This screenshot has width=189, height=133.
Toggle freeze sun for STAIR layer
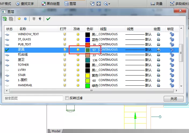point(78,75)
